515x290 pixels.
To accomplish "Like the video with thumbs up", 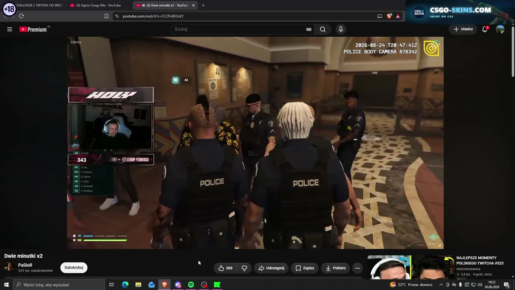I will point(225,268).
